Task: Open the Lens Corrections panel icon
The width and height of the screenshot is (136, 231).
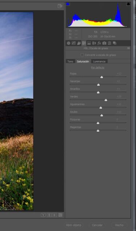Action: point(94,43)
